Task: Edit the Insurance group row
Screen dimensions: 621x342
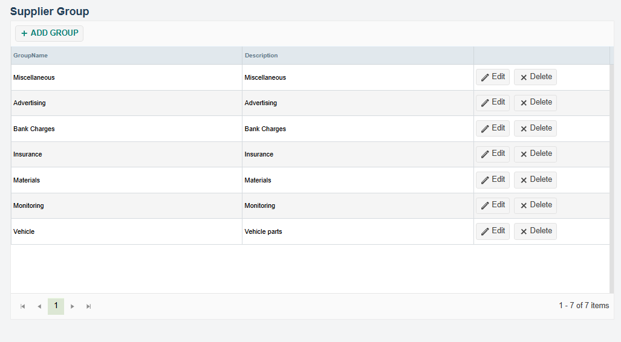Action: [x=492, y=154]
